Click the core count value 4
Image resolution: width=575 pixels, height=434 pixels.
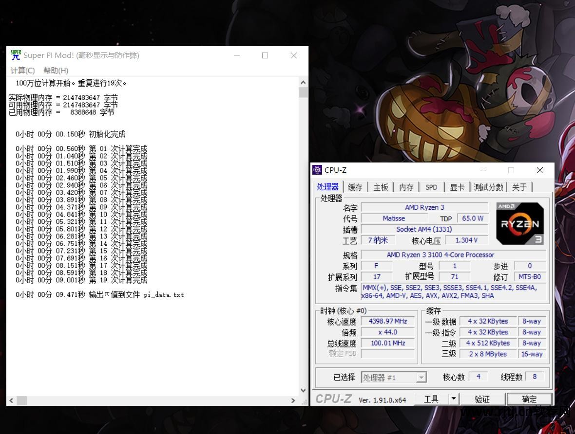click(478, 377)
